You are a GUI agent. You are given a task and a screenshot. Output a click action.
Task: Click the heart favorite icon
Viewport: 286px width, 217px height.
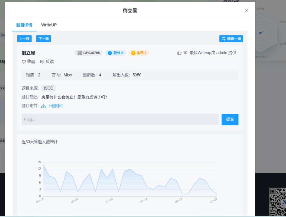tap(24, 62)
